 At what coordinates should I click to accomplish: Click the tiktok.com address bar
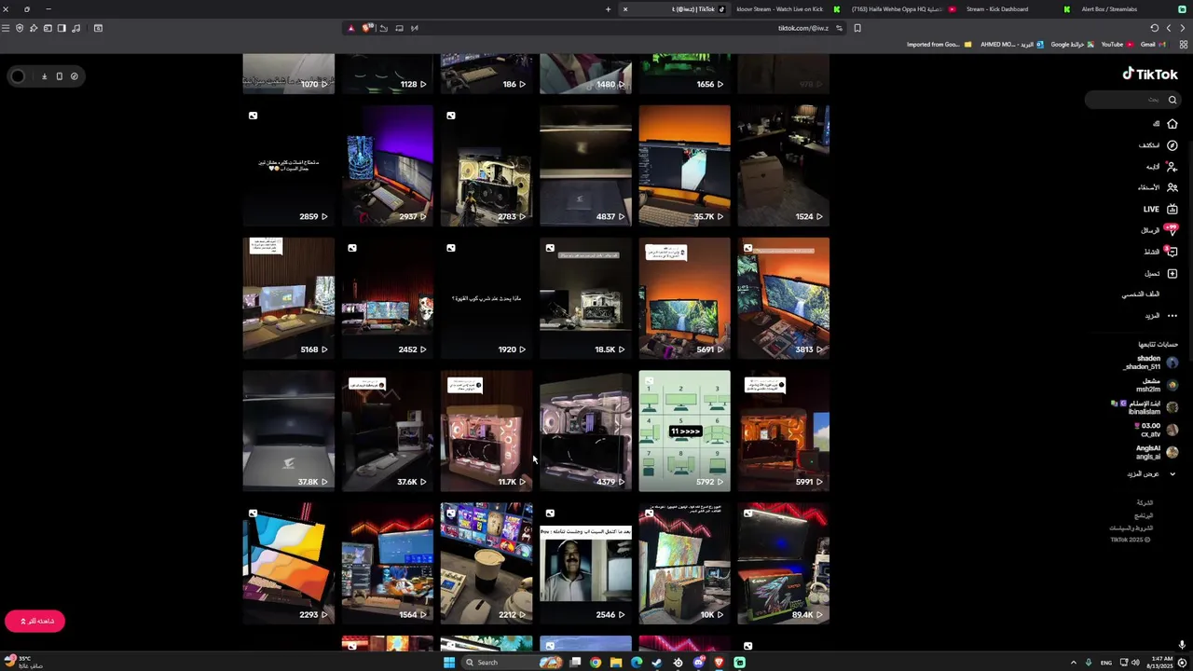(802, 28)
